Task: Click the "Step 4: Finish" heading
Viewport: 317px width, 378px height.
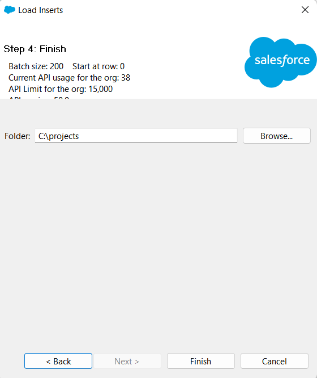Action: point(35,49)
